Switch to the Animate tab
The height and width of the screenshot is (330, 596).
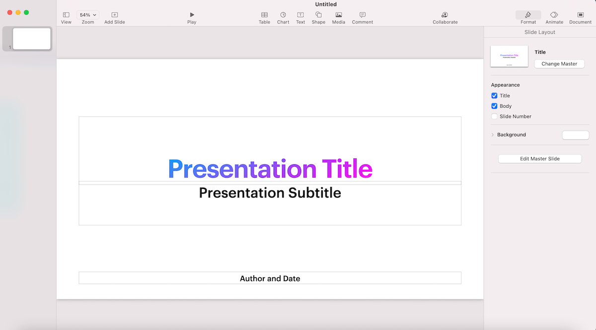point(554,15)
